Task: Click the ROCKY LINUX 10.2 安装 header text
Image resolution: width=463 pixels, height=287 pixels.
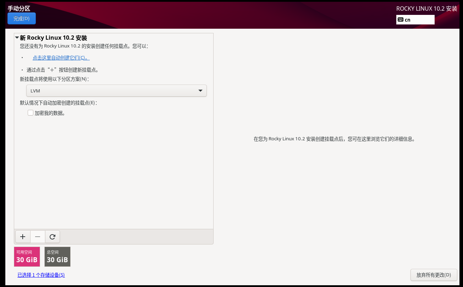Action: point(426,9)
